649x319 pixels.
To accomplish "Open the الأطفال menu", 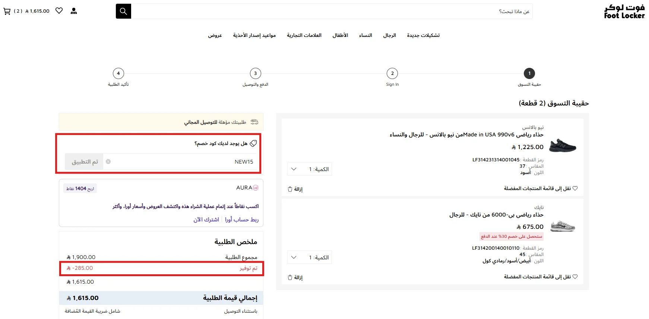I will pyautogui.click(x=340, y=35).
